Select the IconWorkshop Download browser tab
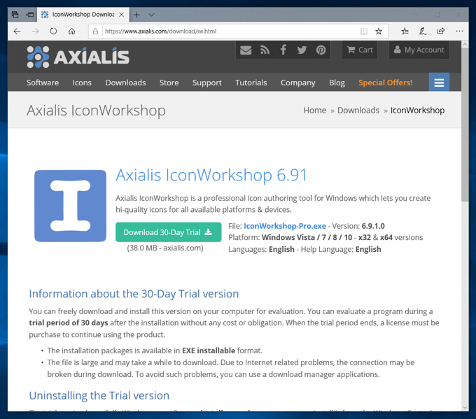 [83, 15]
